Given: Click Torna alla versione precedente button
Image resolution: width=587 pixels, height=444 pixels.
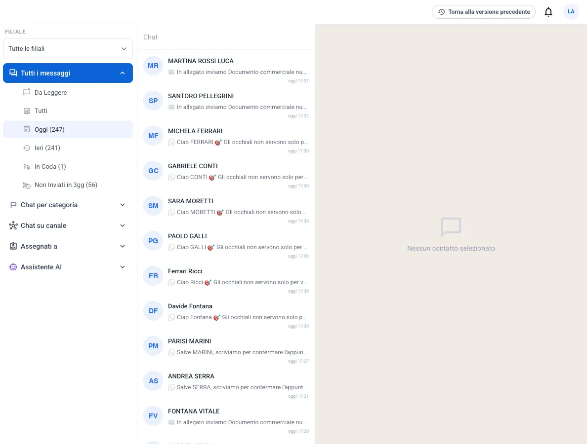Looking at the screenshot, I should pos(484,12).
